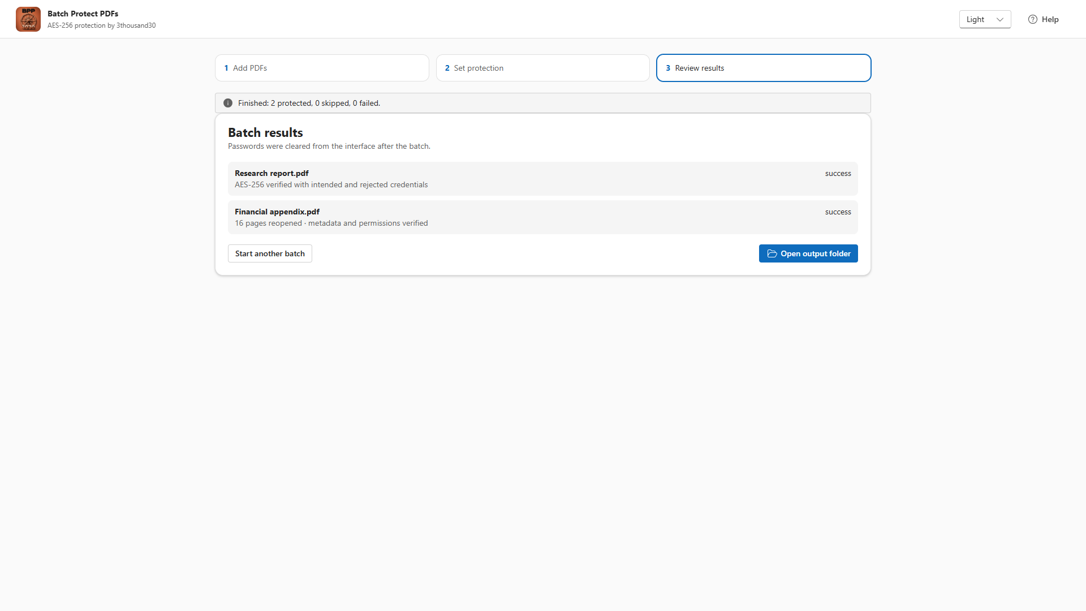
Task: Click success status for Research report.pdf
Action: coord(838,174)
